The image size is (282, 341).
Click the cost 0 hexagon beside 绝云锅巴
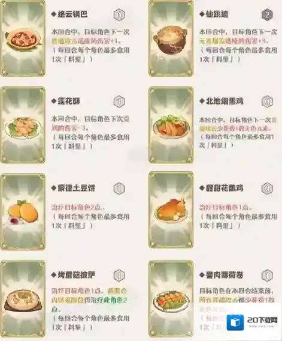[x=119, y=15]
